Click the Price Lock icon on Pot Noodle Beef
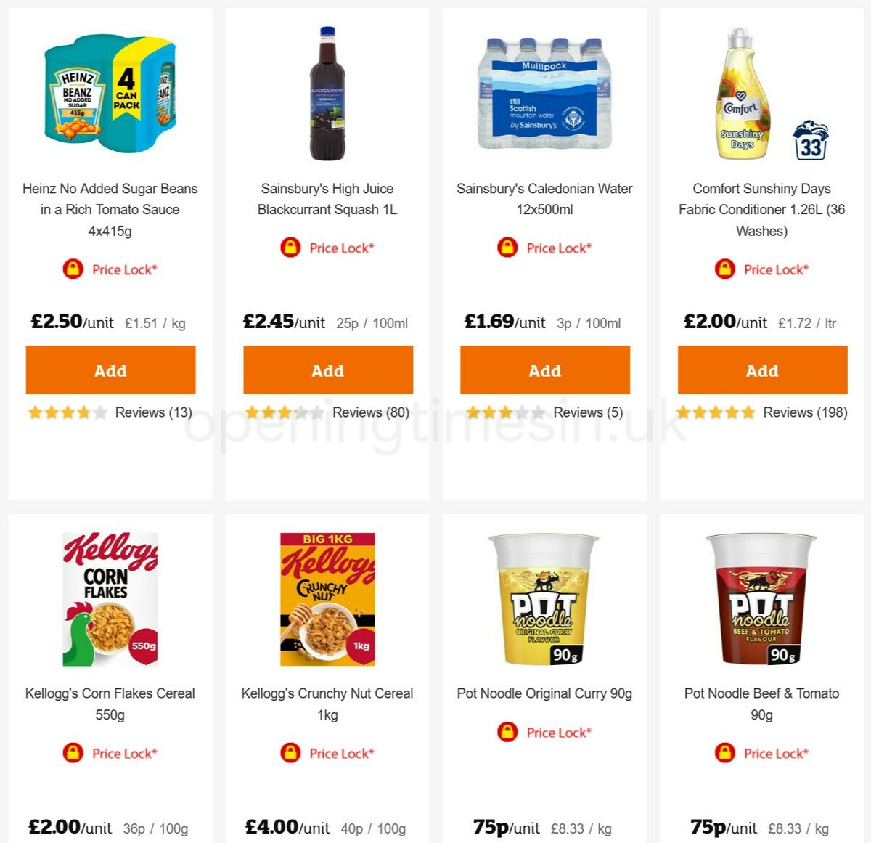871x843 pixels. [724, 753]
